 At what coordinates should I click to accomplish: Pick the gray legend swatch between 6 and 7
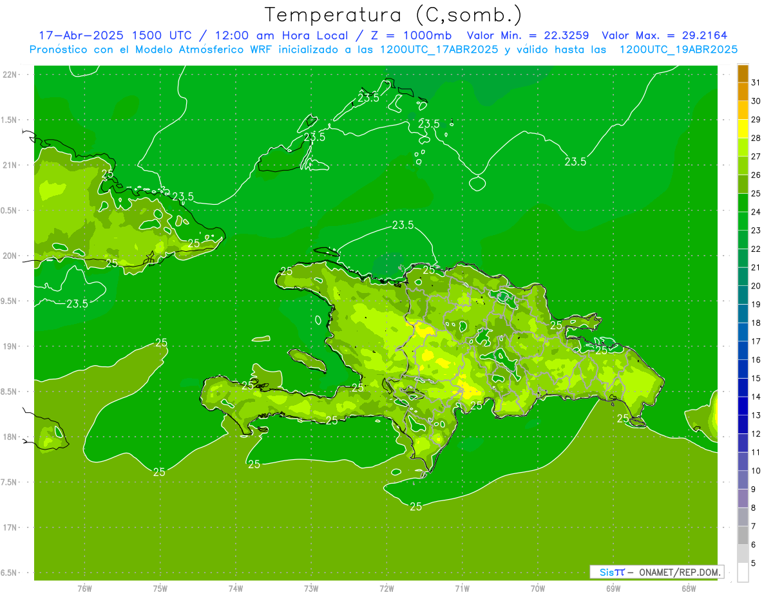[743, 536]
